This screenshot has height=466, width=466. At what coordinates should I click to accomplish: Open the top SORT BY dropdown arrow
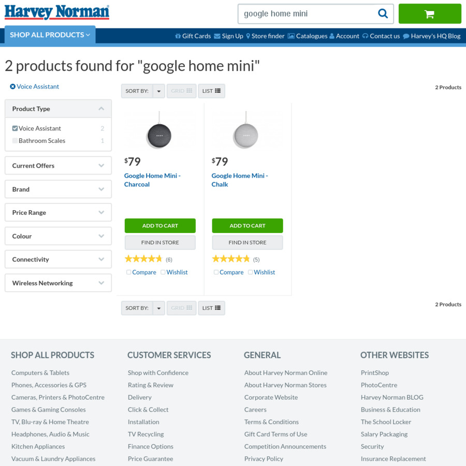click(159, 91)
